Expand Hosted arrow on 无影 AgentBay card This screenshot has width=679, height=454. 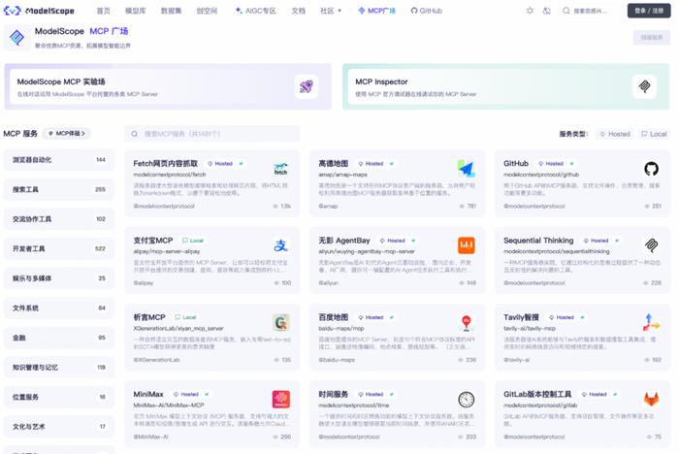(413, 241)
